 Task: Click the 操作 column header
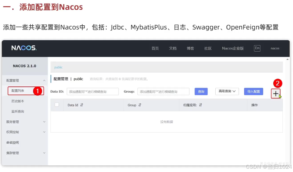coord(255,105)
